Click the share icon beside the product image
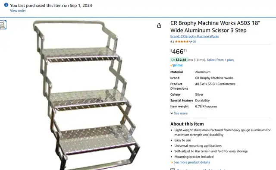Image resolution: width=276 pixels, height=170 pixels. click(x=159, y=25)
